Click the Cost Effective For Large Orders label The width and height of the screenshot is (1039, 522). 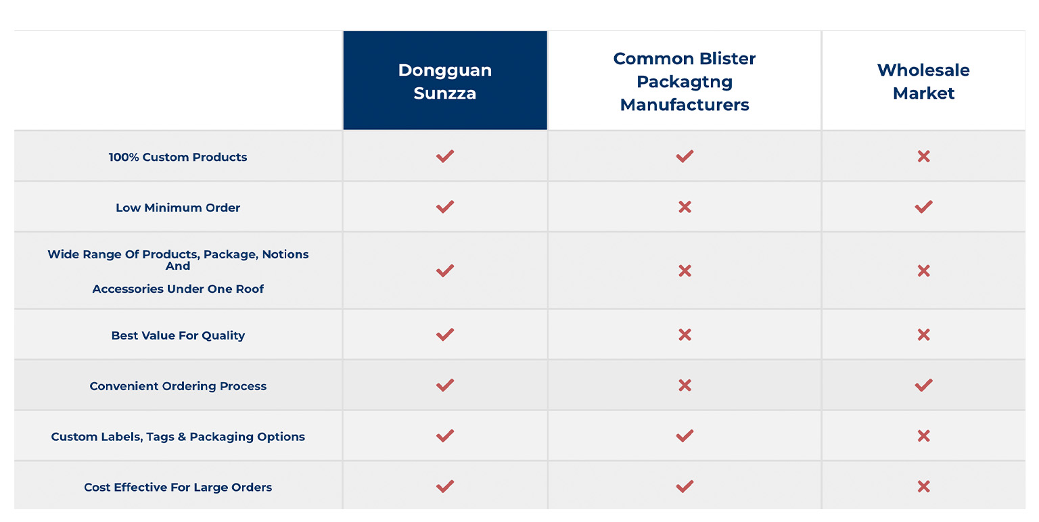pyautogui.click(x=178, y=487)
